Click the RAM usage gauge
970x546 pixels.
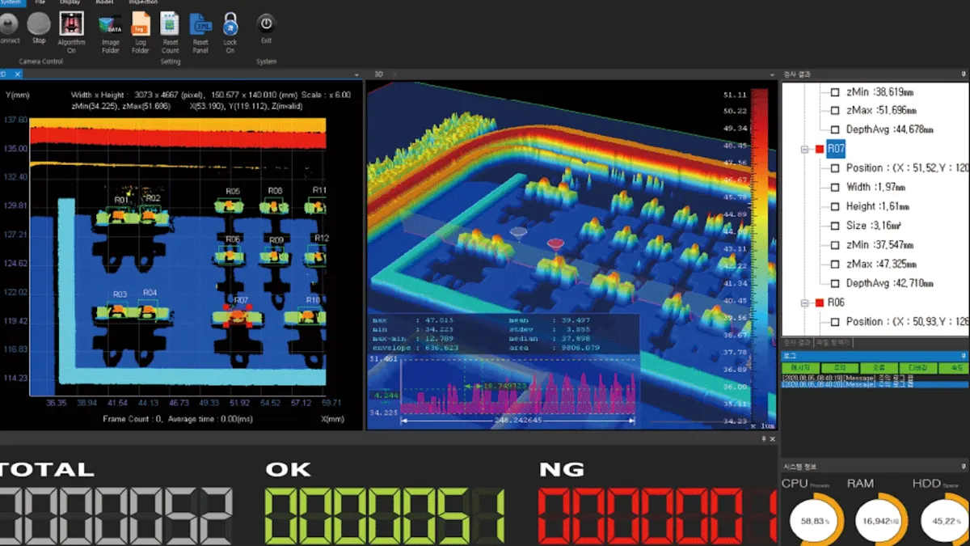pos(879,521)
